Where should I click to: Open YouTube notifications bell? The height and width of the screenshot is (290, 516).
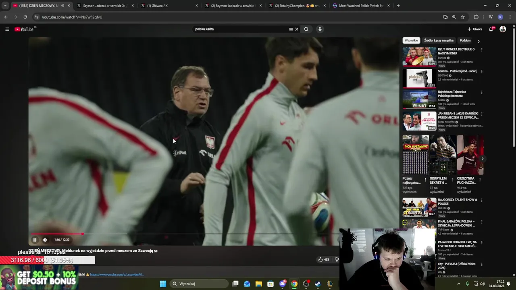pos(491,29)
